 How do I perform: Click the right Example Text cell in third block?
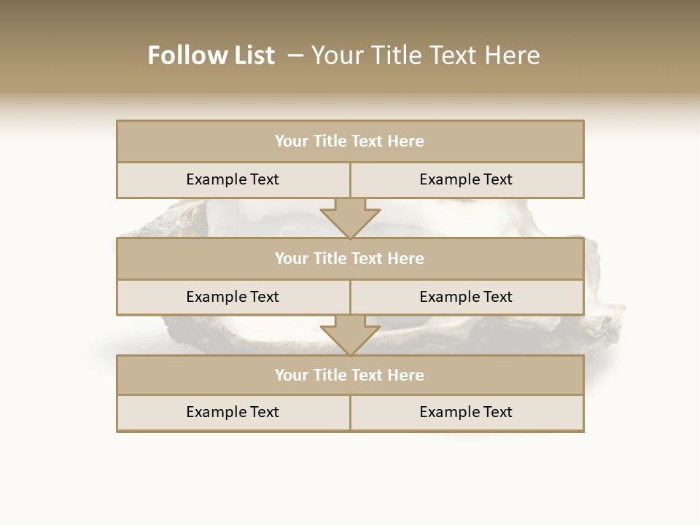coord(466,412)
